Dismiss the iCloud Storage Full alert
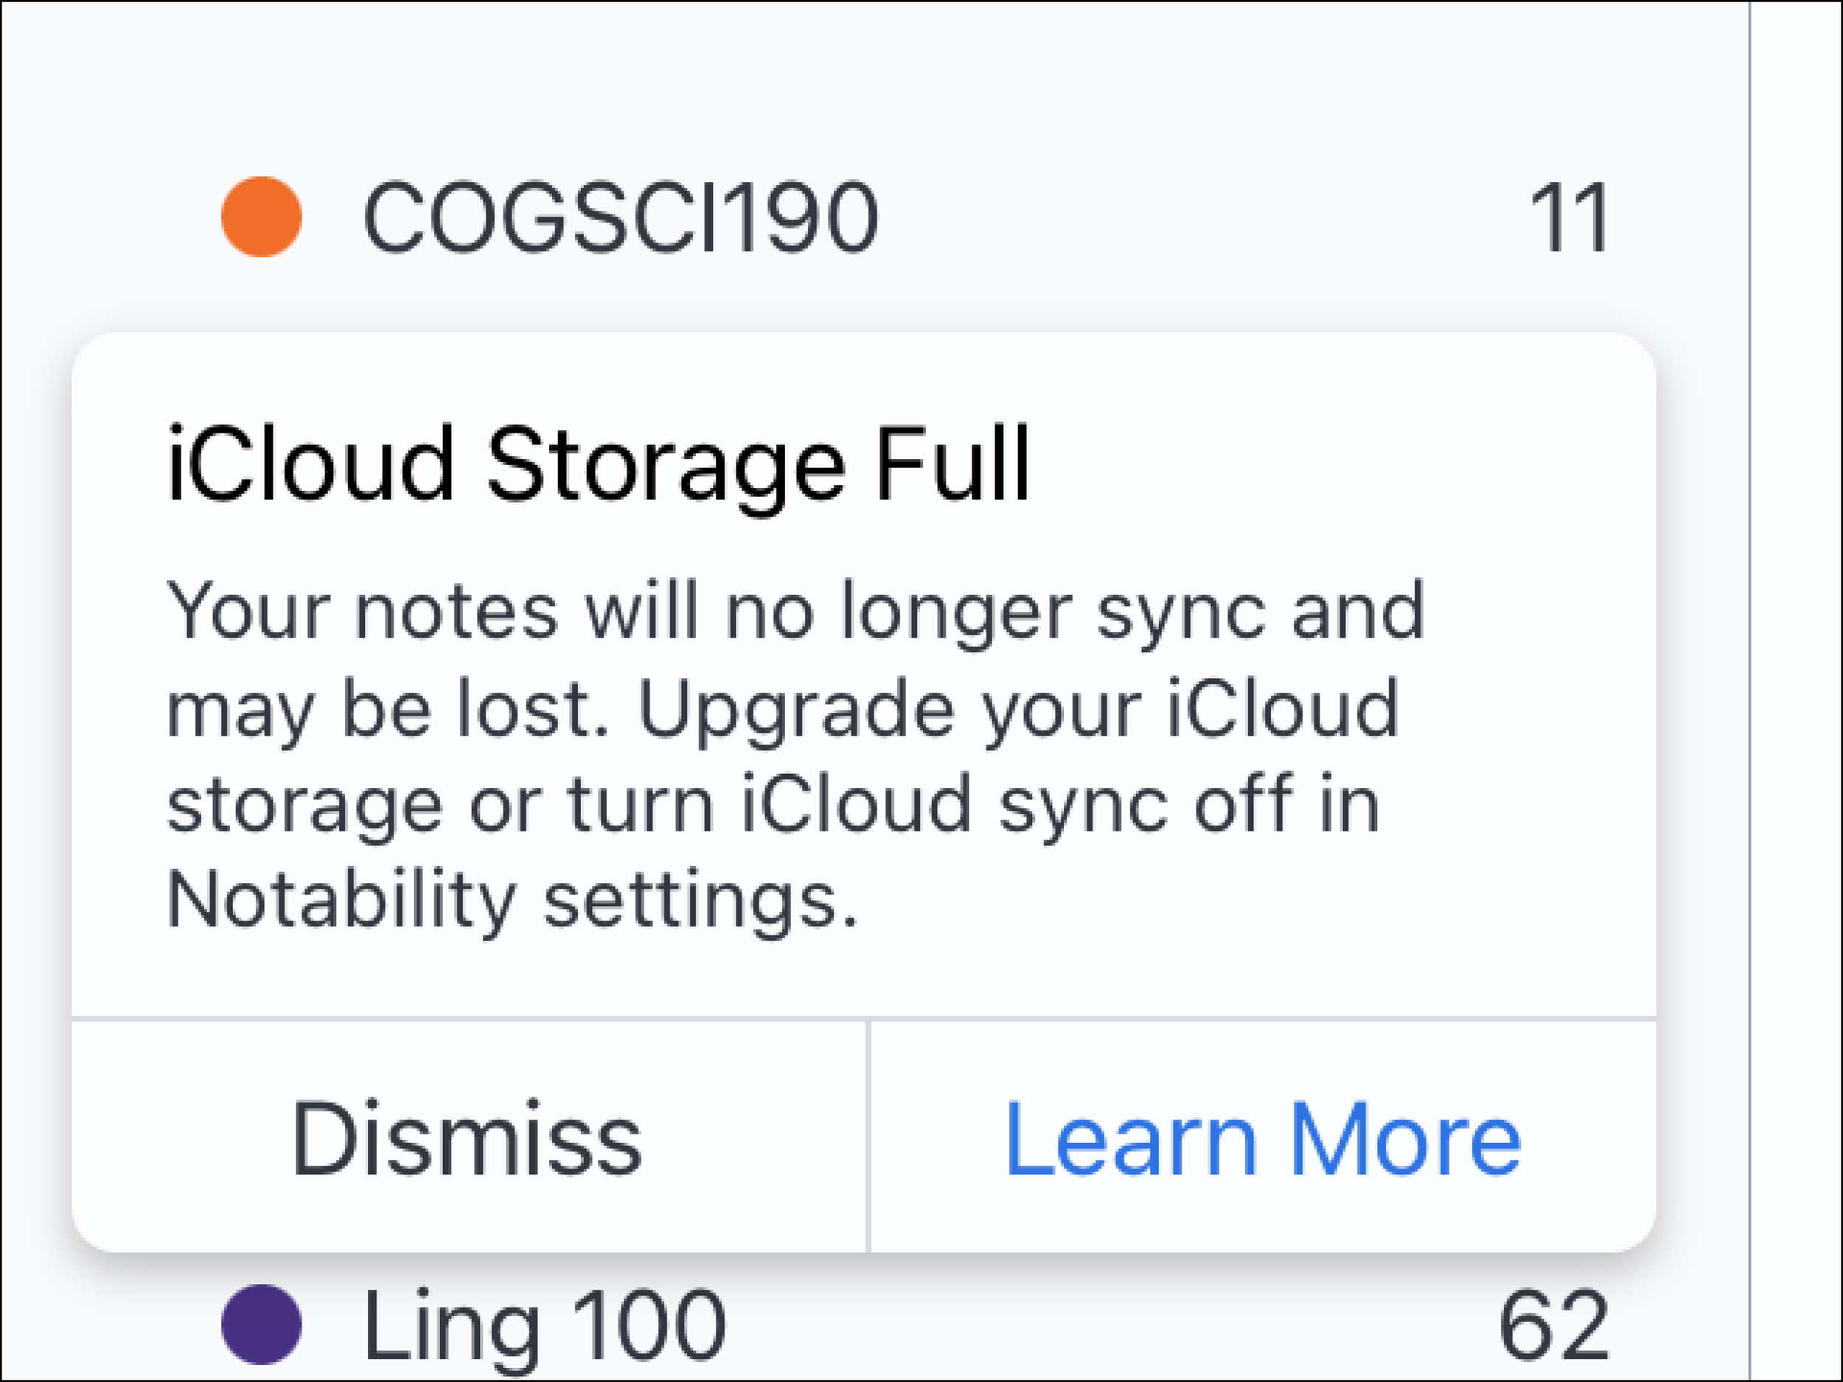This screenshot has height=1382, width=1843. [x=467, y=1138]
